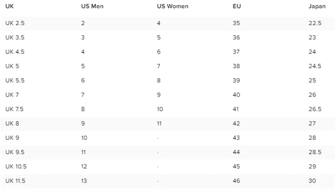Click the UK 7.5 size cell
Viewport: 335px width, 193px height.
coord(14,109)
